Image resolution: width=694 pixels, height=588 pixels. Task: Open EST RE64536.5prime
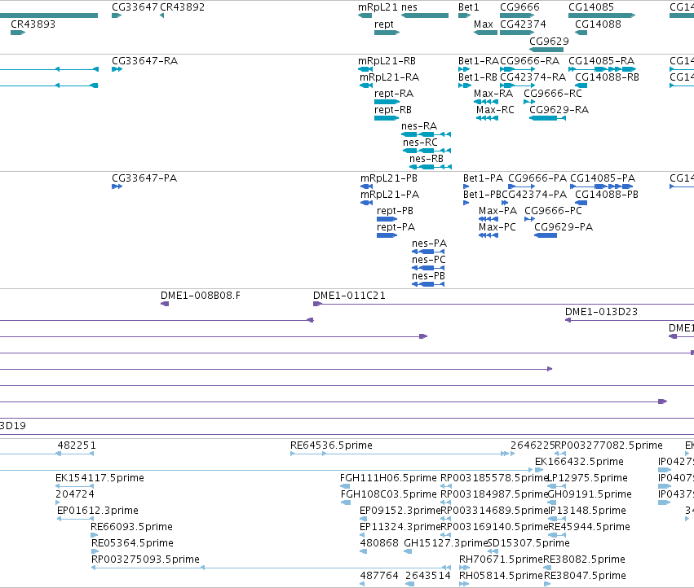(x=400, y=454)
